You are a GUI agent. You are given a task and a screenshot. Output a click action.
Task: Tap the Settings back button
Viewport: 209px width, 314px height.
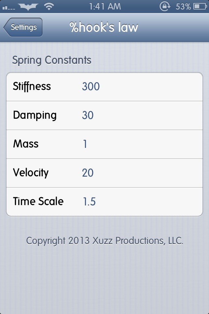coord(23,27)
